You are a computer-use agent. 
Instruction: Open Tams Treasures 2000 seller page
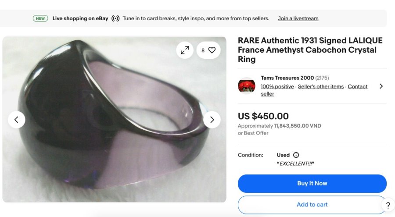pyautogui.click(x=287, y=78)
